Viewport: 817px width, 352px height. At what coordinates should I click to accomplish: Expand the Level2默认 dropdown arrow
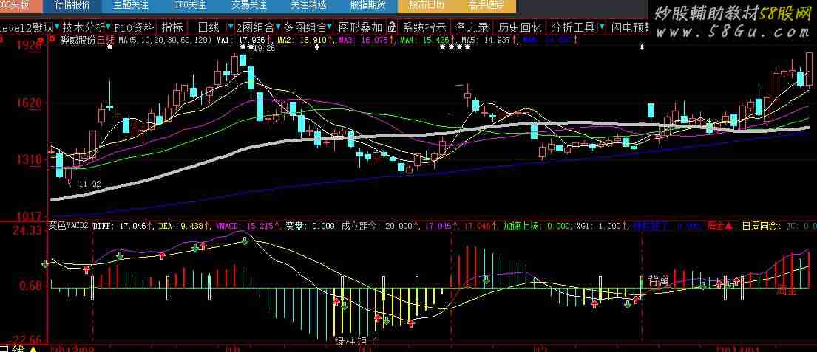[x=57, y=26]
